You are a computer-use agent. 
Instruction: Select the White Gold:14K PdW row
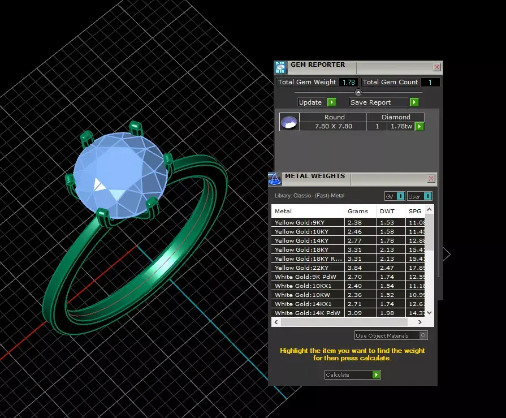(x=348, y=313)
